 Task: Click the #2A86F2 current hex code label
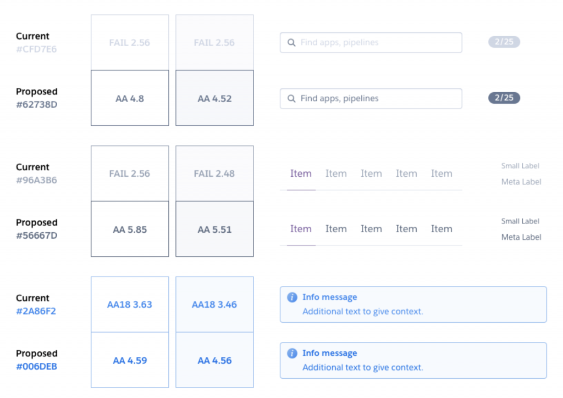(x=36, y=311)
